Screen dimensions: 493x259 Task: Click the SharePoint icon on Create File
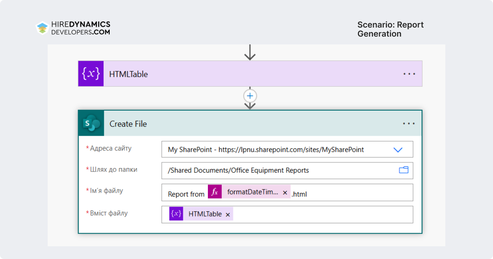[91, 123]
